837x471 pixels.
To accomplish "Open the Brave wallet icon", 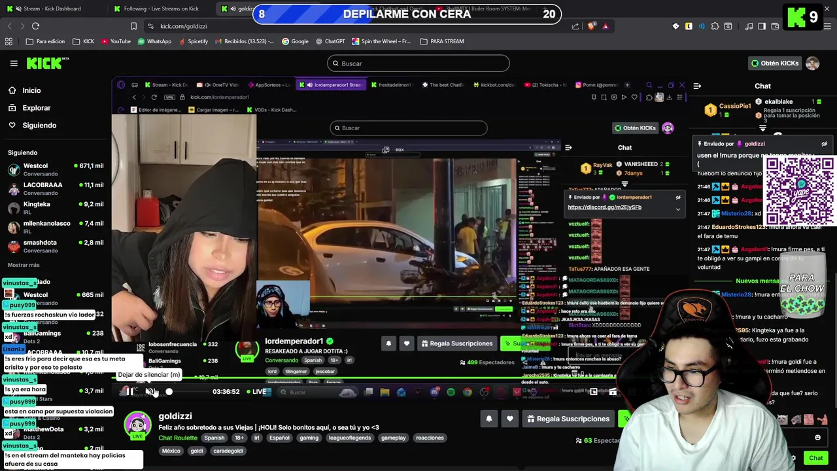I will coord(775,26).
